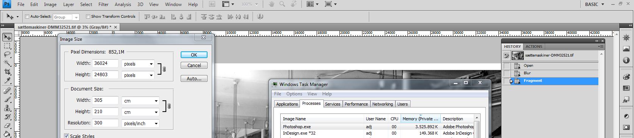Enable the Auto-Select checkbox
Screen dimensions: 634x138
27,17
